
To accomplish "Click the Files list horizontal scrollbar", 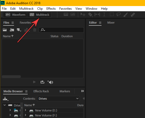I will 11,77.
